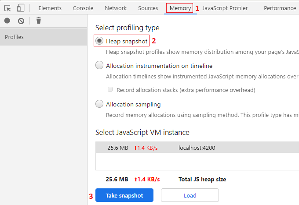Toggle the device toolbar icon
The height and width of the screenshot is (205, 299).
21,8
